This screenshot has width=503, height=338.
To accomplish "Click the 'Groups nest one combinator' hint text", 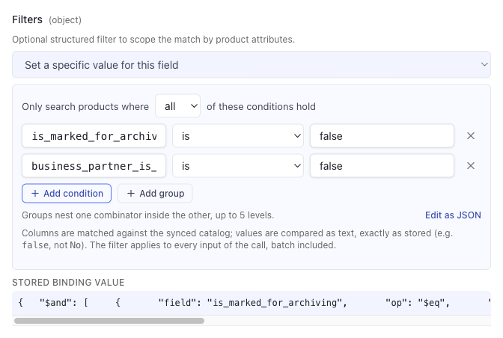I will click(x=148, y=215).
